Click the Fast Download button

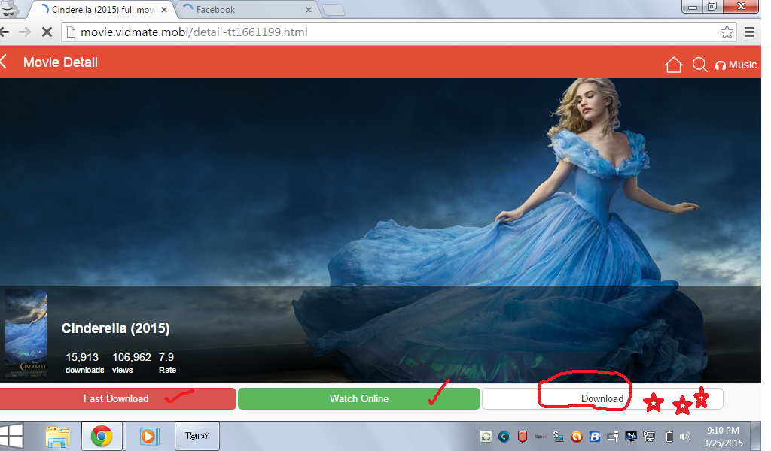(117, 398)
